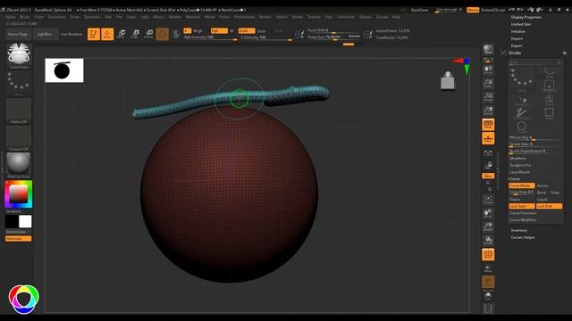Open the Texture Off selector
572x321 pixels.
19,138
